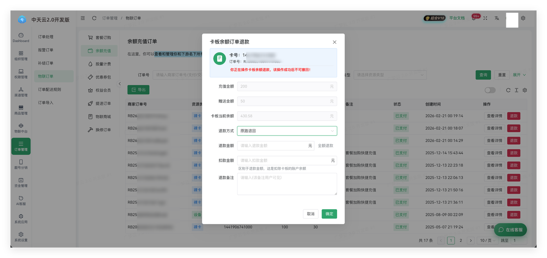This screenshot has height=258, width=547.
Task: Collapse the sidebar menu via hamburger icon
Action: pos(83,18)
